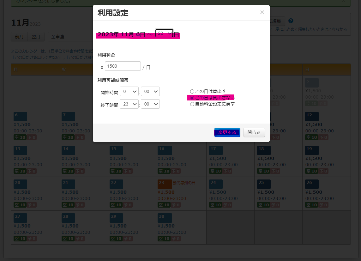Image resolution: width=361 pixels, height=261 pixels.
Task: Click day 13 in the calendar
Action: (20, 150)
